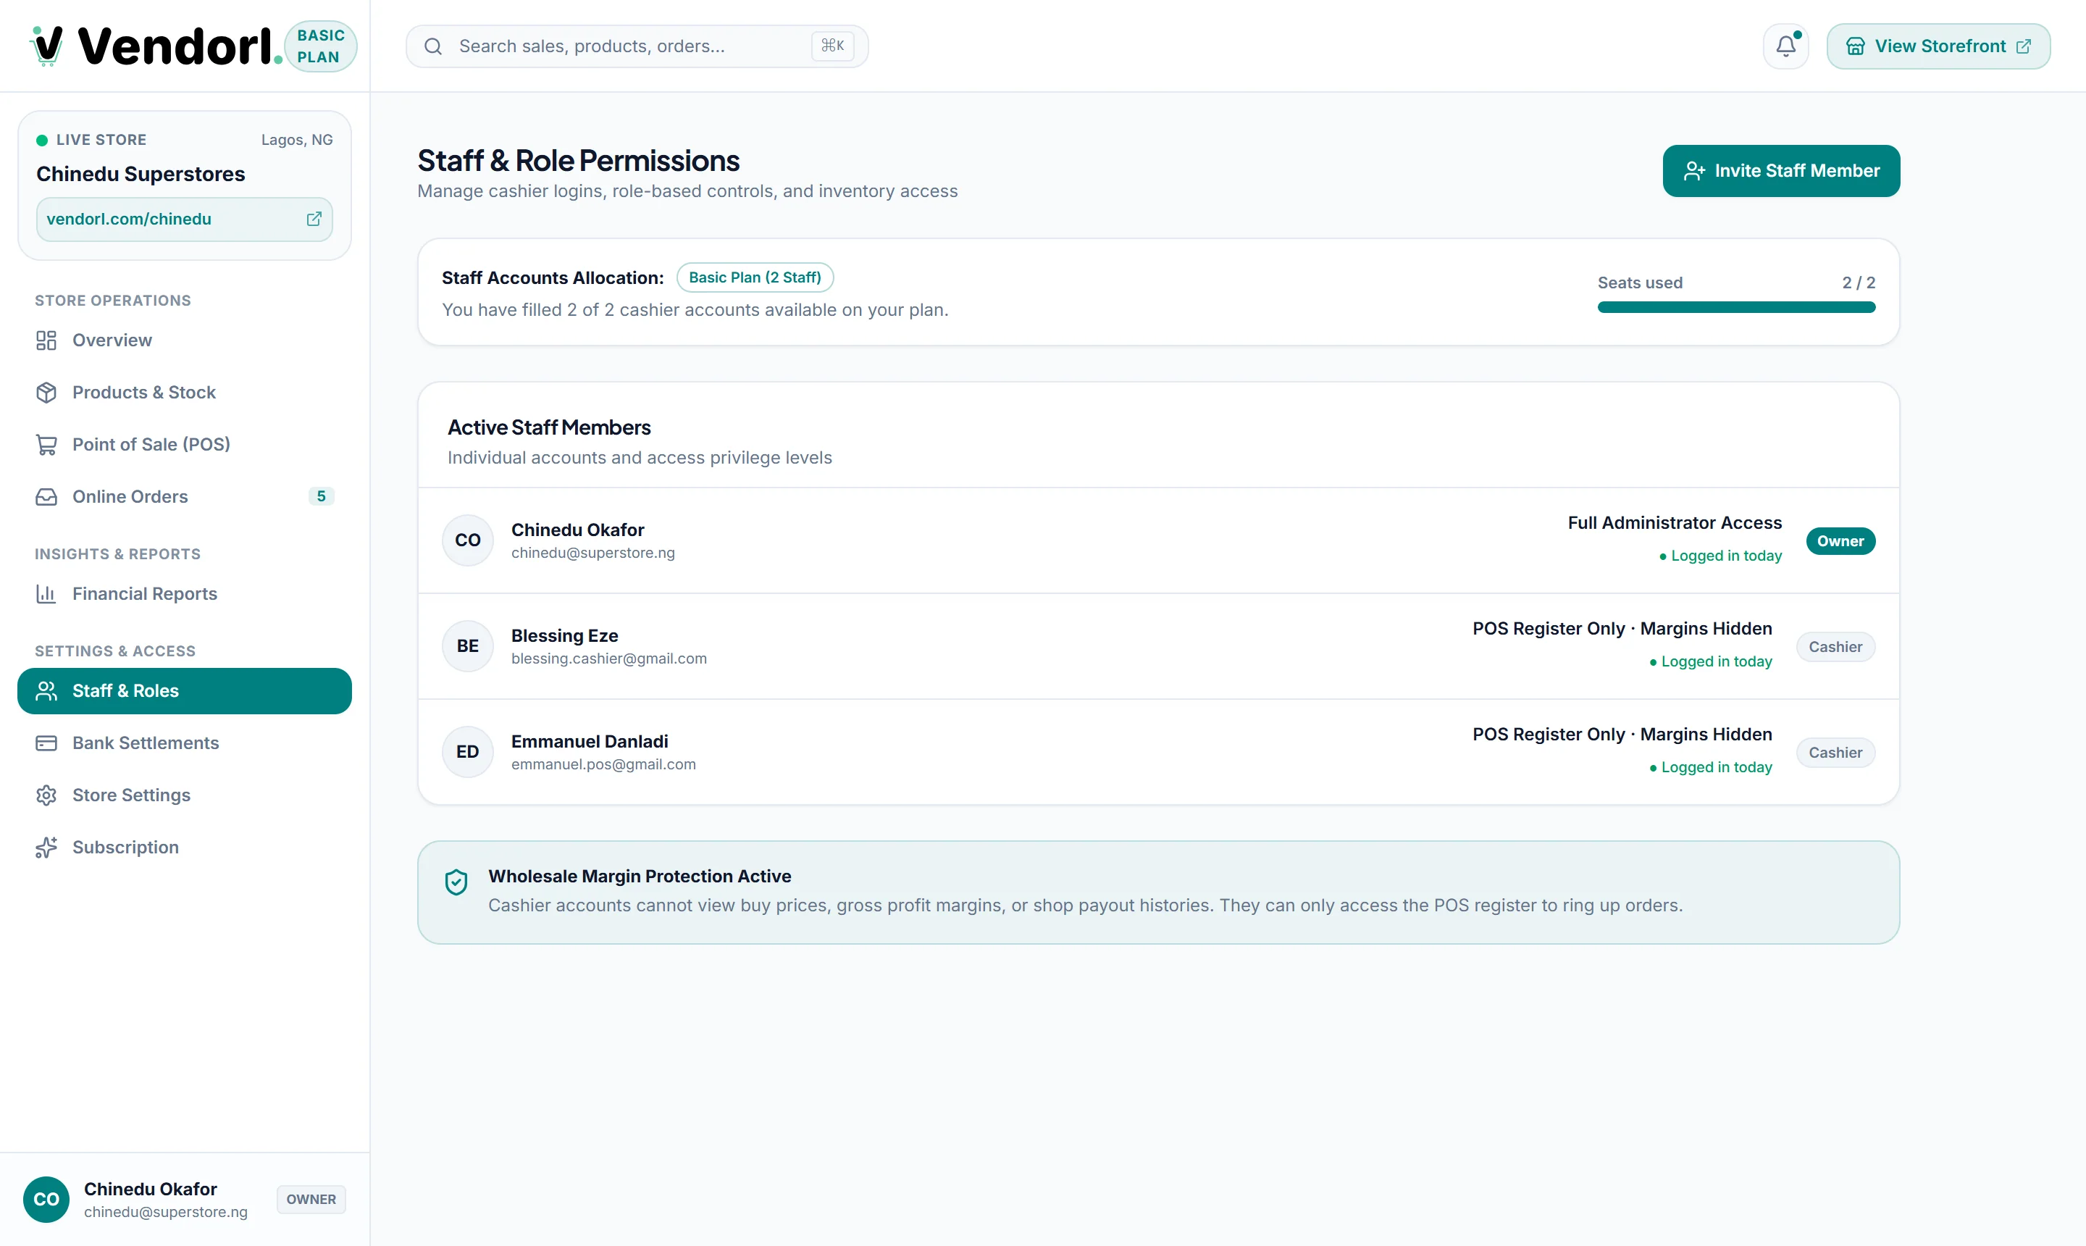This screenshot has height=1246, width=2086.
Task: Open the Subscription page
Action: pos(185,847)
